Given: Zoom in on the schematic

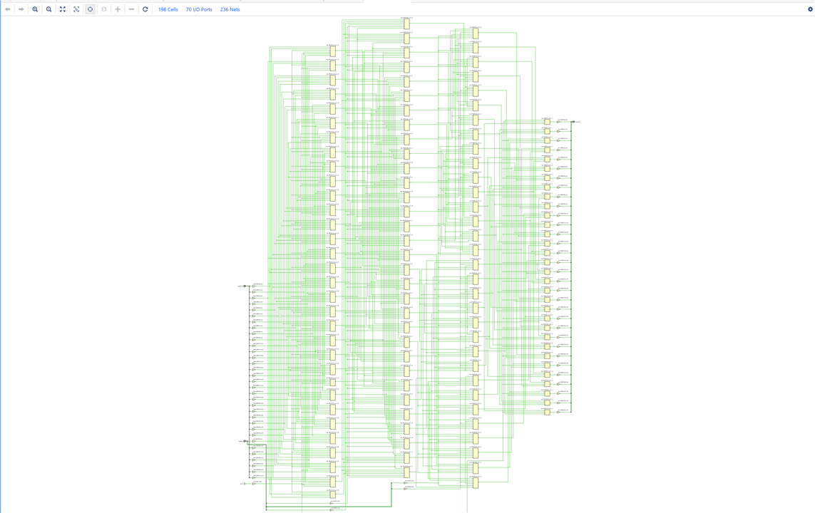Looking at the screenshot, I should click(x=35, y=9).
